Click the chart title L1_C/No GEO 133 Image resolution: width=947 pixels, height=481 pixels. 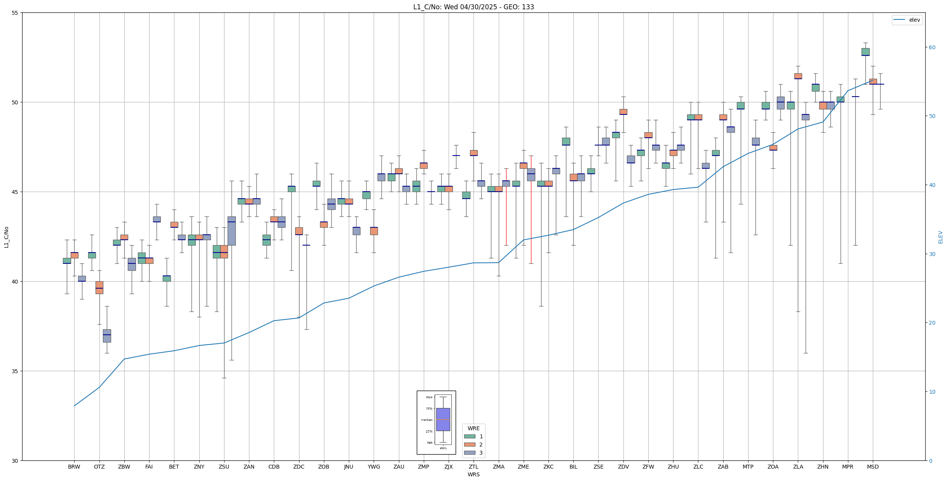coord(473,7)
